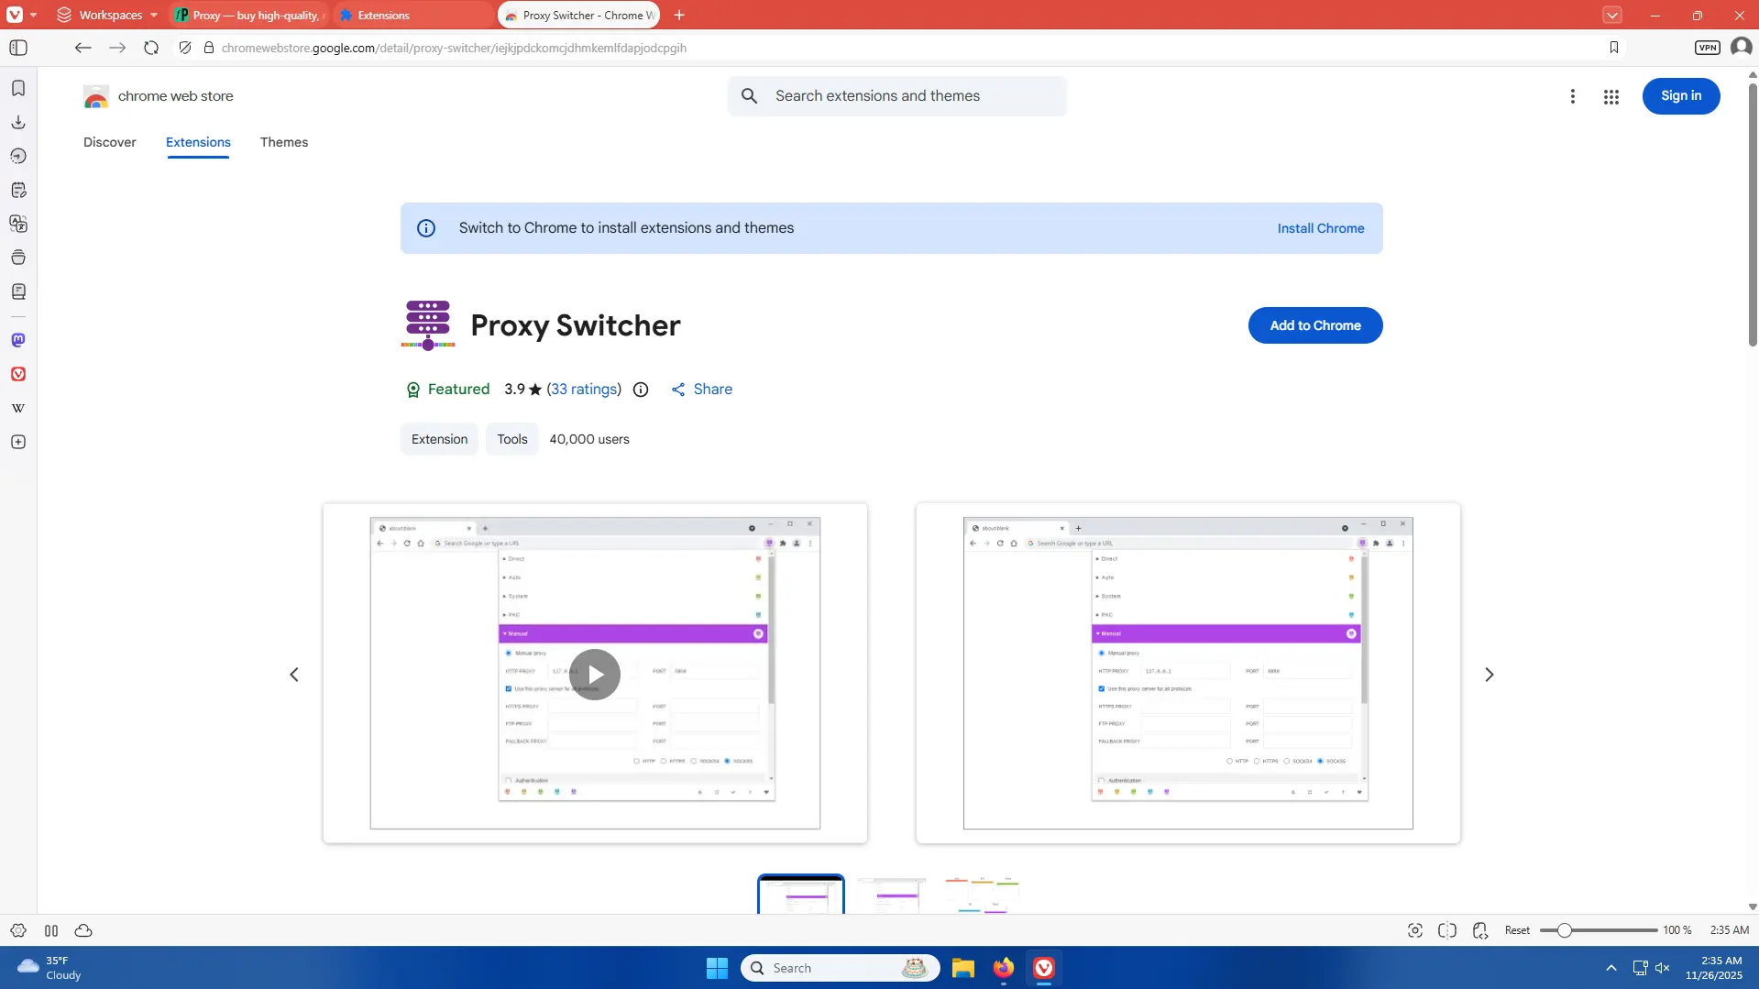Open the Vivaldi web panel
This screenshot has height=989, width=1759.
[x=18, y=374]
